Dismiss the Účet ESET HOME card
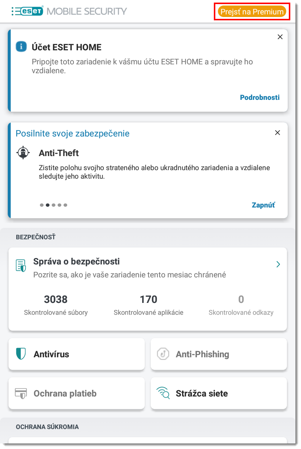Image resolution: width=301 pixels, height=449 pixels. 280,37
